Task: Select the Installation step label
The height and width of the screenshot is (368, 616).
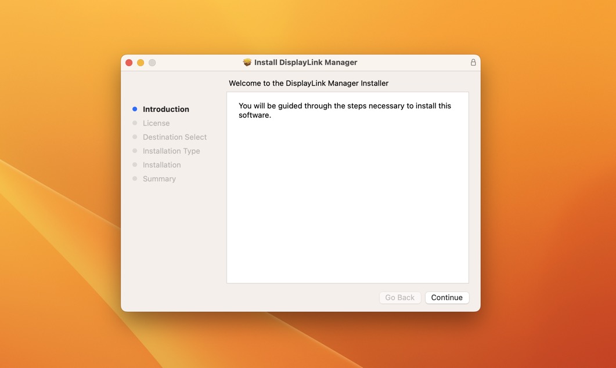Action: [x=161, y=165]
